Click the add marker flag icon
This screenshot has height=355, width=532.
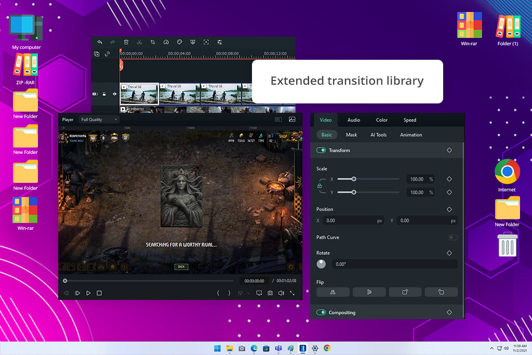[240, 293]
